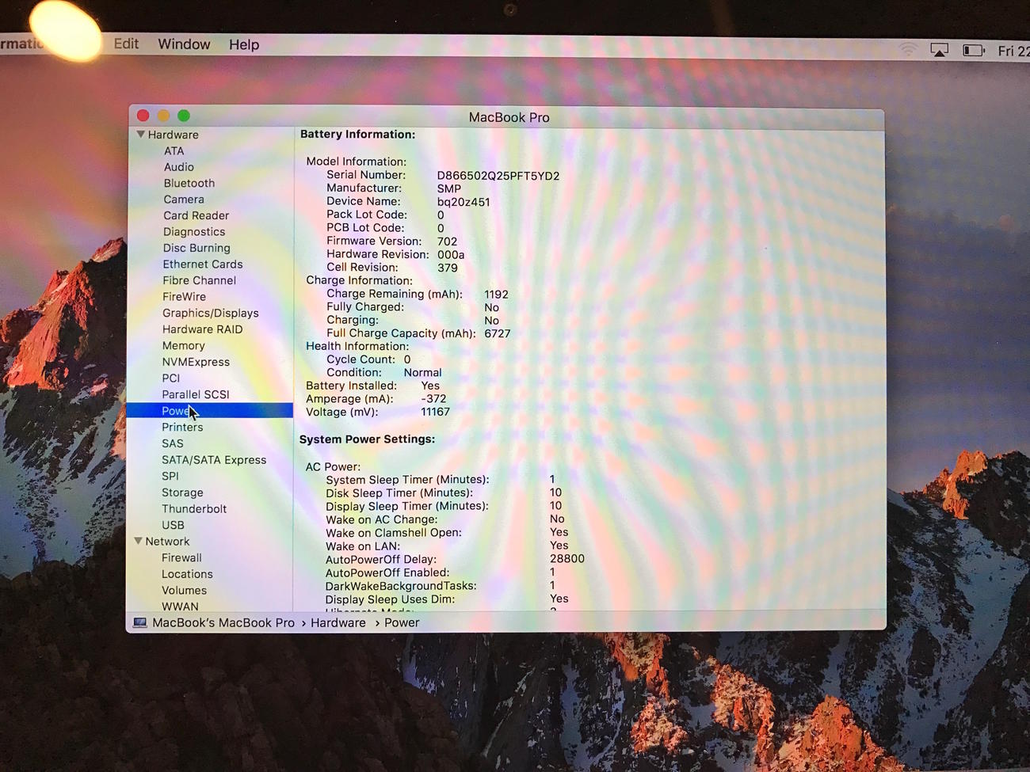1030x772 pixels.
Task: Select NVMExpress in the sidebar
Action: 196,362
